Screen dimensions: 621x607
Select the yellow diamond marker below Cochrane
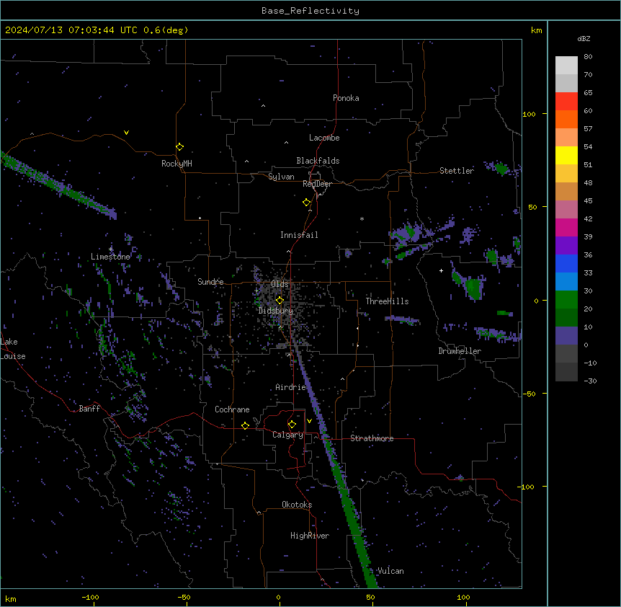point(245,425)
